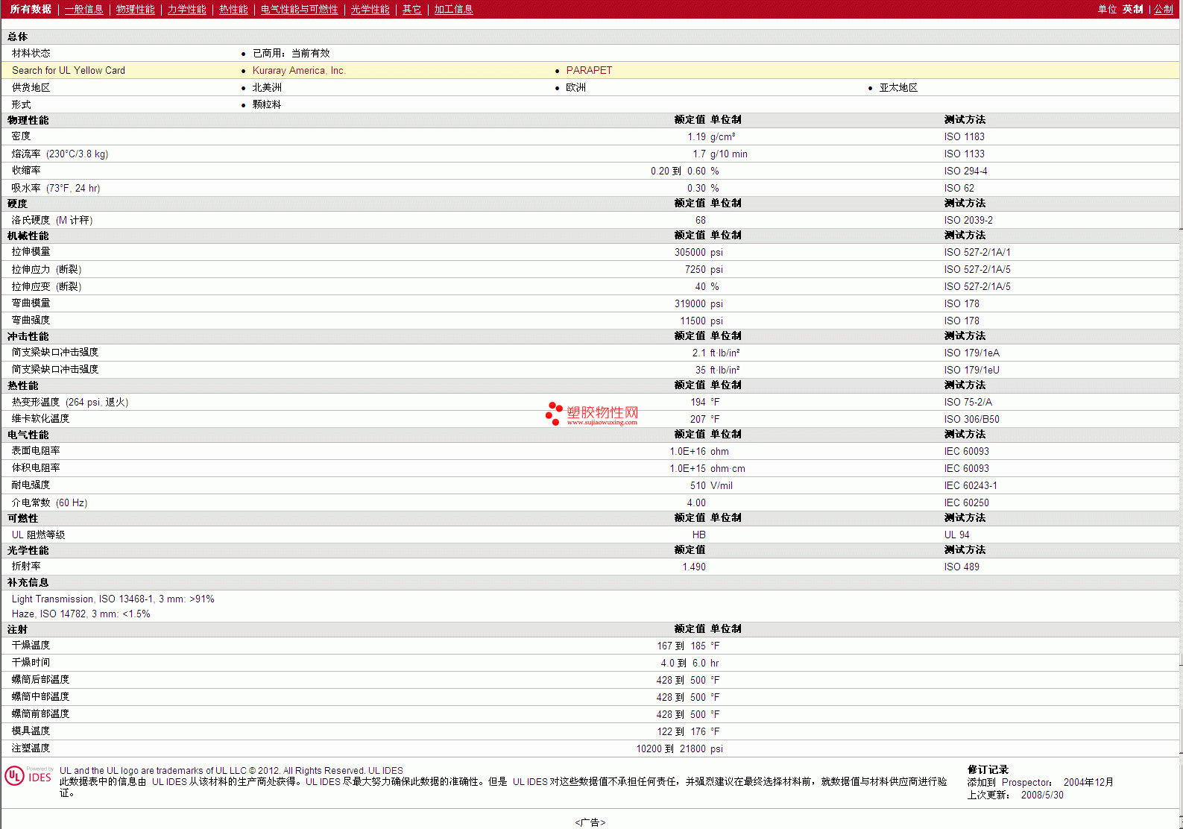Open the PARAPET yellow card link
Screen dimensions: 1183x829
tap(589, 70)
